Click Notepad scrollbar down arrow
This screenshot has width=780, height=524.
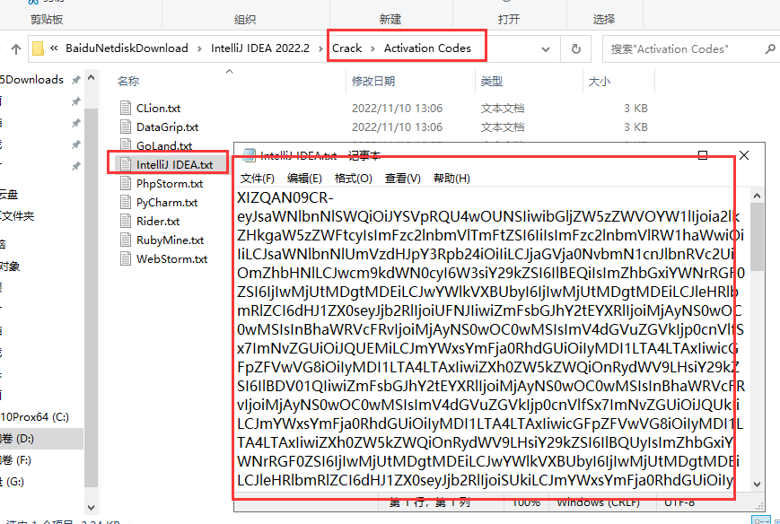(758, 485)
